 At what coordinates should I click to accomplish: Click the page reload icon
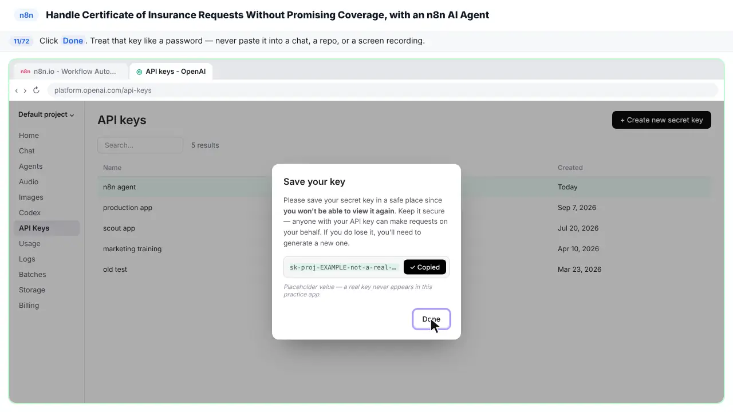coord(36,90)
